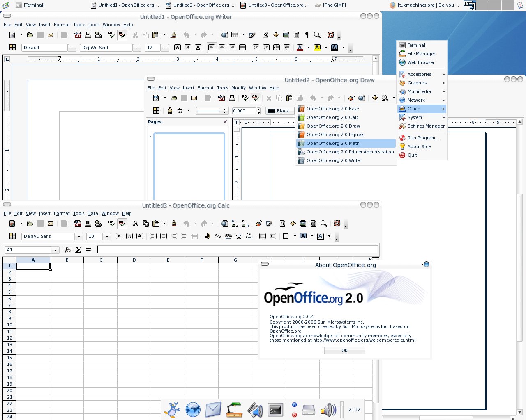The image size is (526, 420).
Task: Set Justified alignment in the Writer toolbar
Action: coord(242,48)
